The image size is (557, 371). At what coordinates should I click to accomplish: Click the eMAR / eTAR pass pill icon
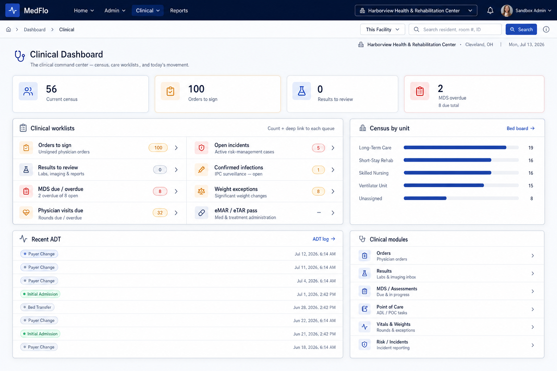click(x=202, y=213)
